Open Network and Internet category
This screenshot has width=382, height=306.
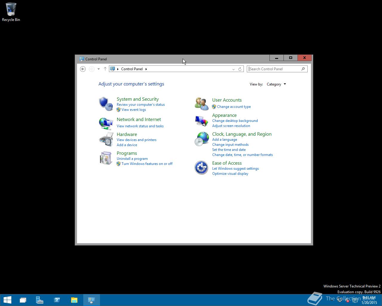click(139, 120)
